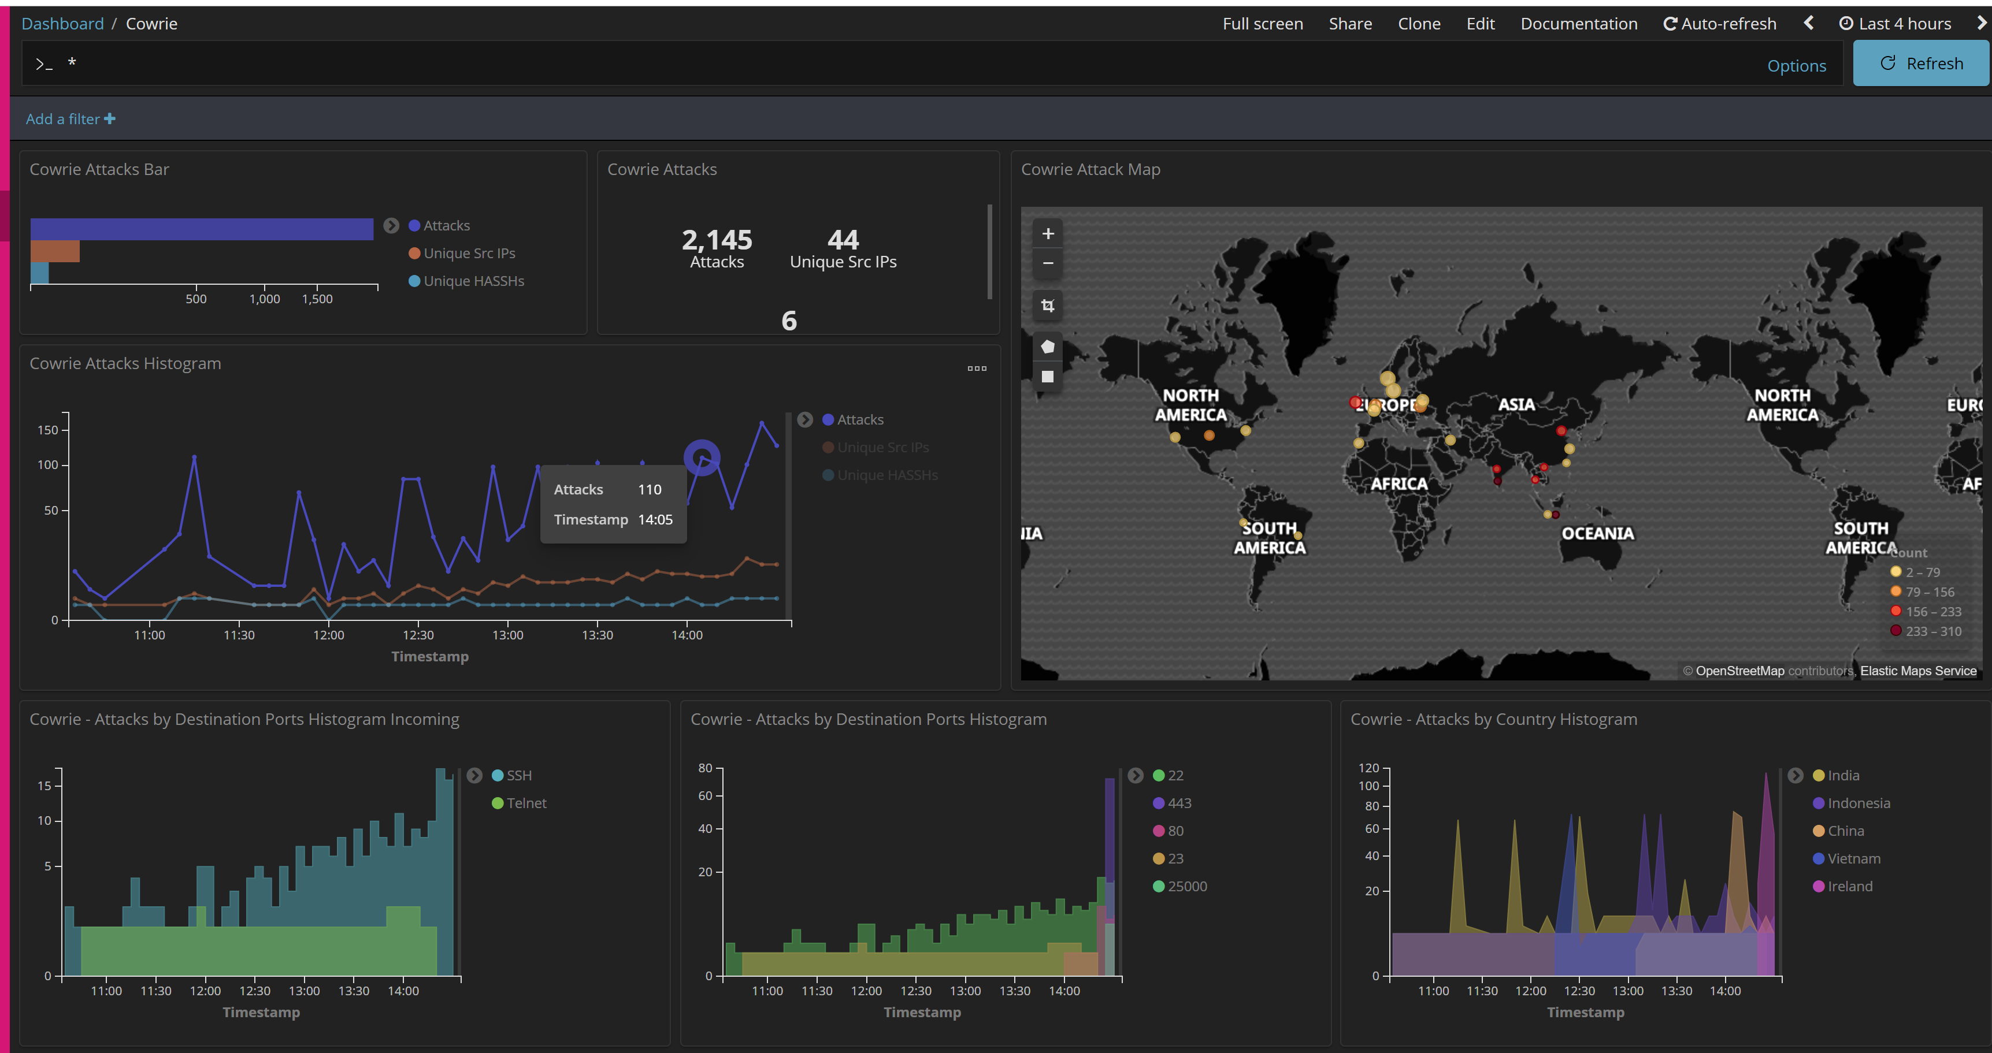Open the Last 4 hours time picker
The height and width of the screenshot is (1053, 1992).
coord(1894,24)
